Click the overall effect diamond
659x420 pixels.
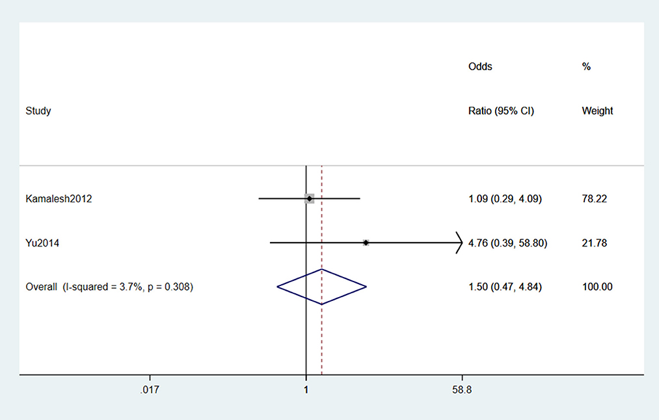[321, 287]
